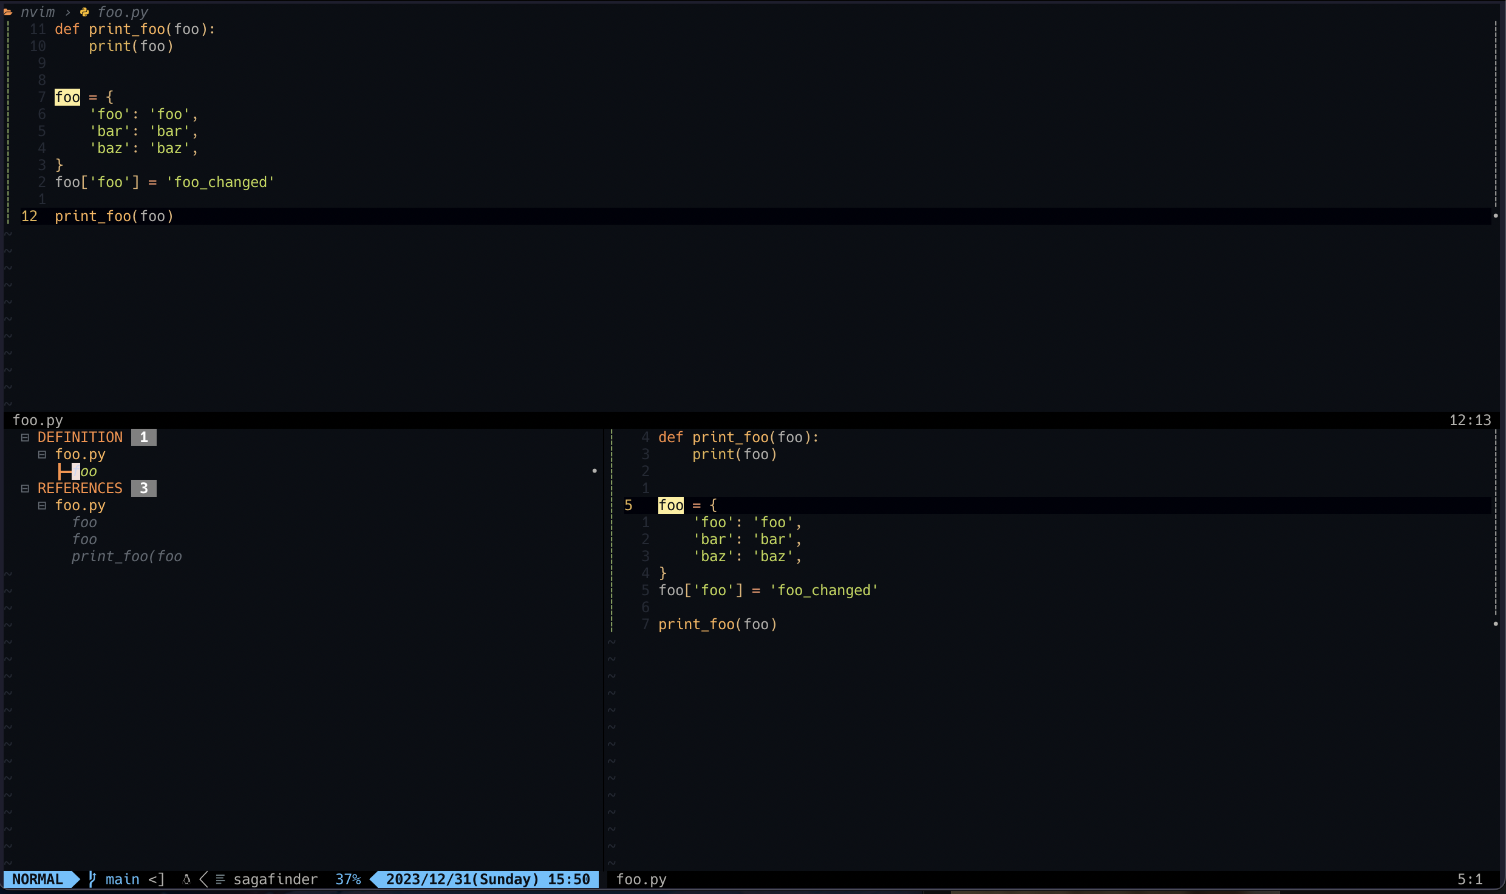Collapse the REFERENCES section in the finder
1506x894 pixels.
[25, 488]
